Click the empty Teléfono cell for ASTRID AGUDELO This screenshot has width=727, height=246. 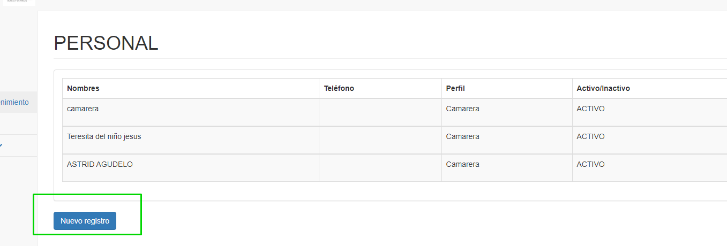[380, 168]
